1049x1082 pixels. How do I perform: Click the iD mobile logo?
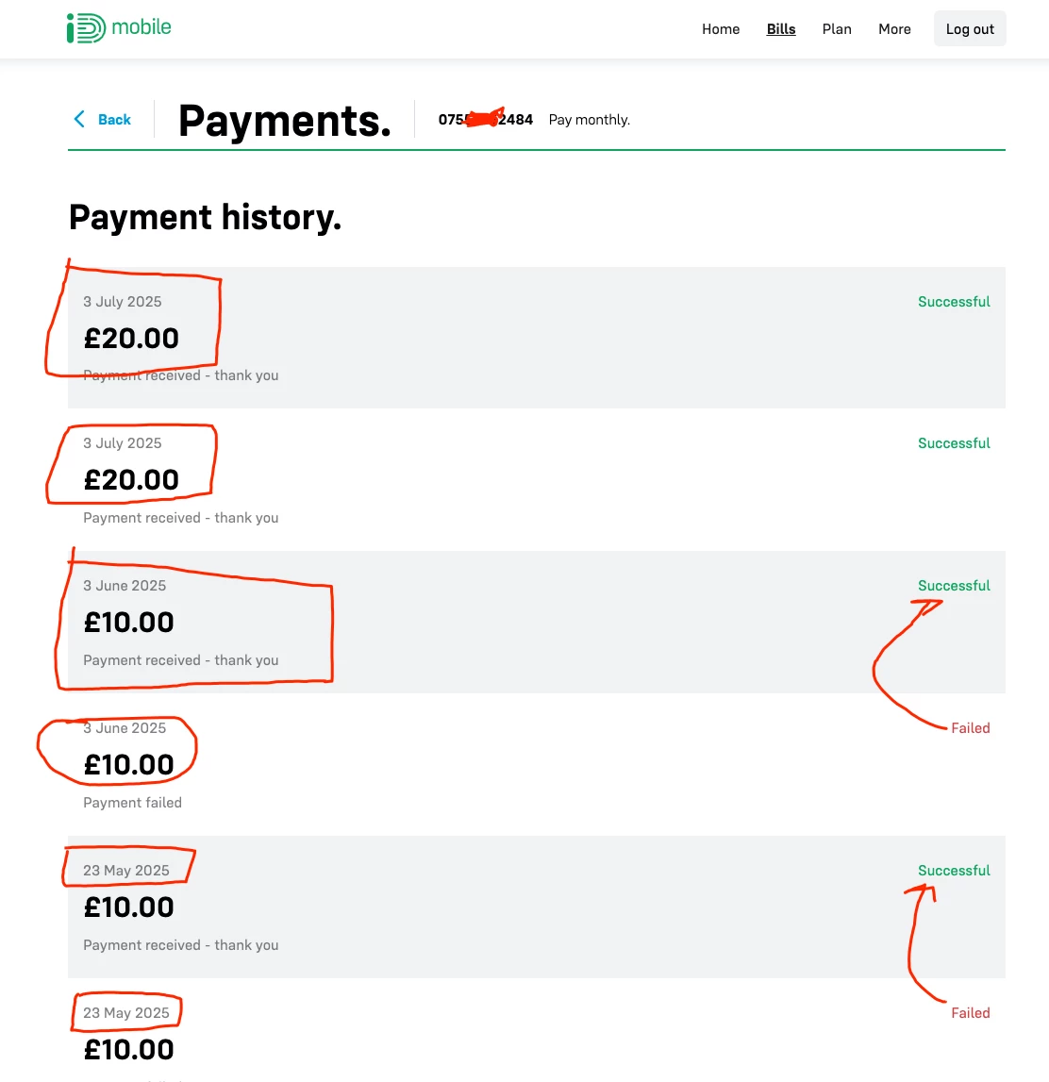(x=119, y=28)
